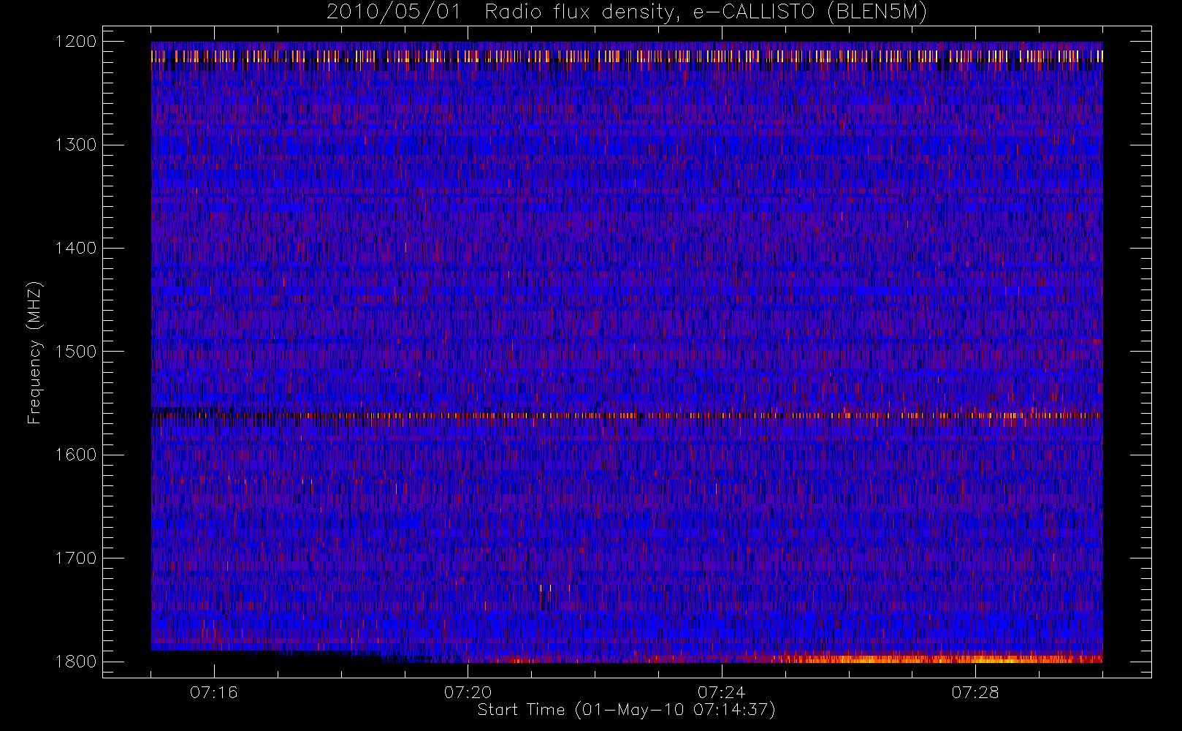This screenshot has width=1182, height=731.
Task: Click the 1400 frequency axis label
Action: pyautogui.click(x=76, y=248)
